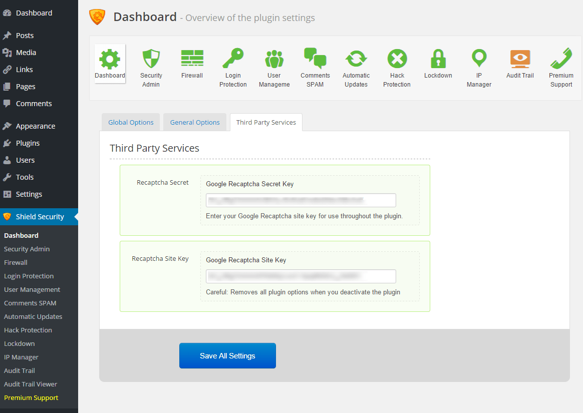Image resolution: width=583 pixels, height=413 pixels.
Task: Open Firewall in Shield submenu
Action: [16, 262]
